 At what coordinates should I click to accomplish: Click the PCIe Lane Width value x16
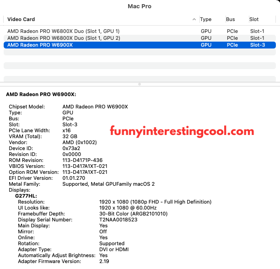(66, 130)
